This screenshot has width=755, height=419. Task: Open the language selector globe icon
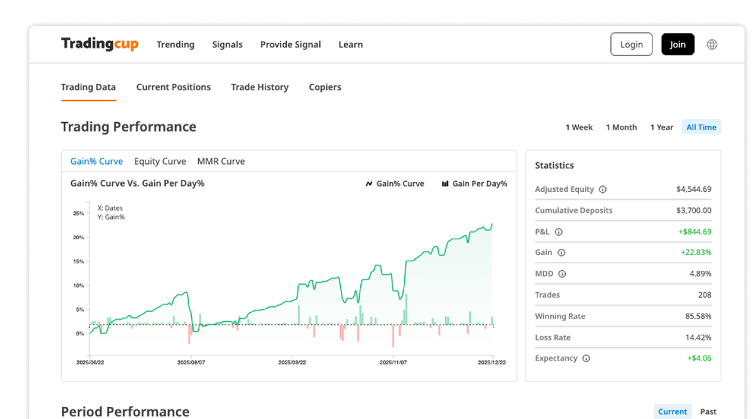coord(712,44)
